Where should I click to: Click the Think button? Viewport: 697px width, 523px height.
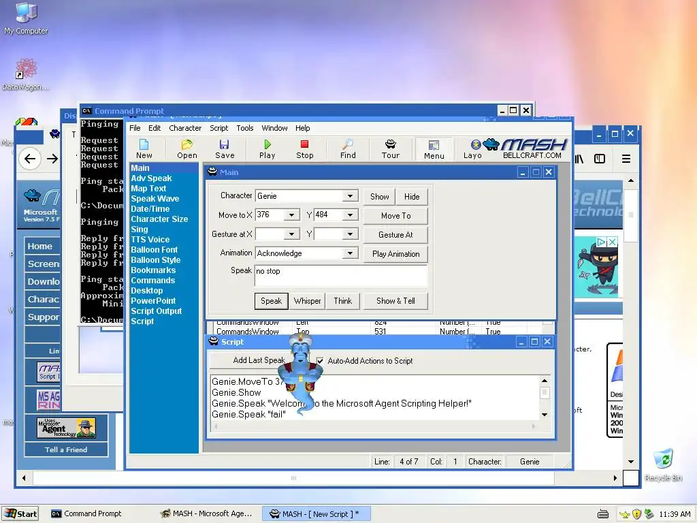(343, 300)
